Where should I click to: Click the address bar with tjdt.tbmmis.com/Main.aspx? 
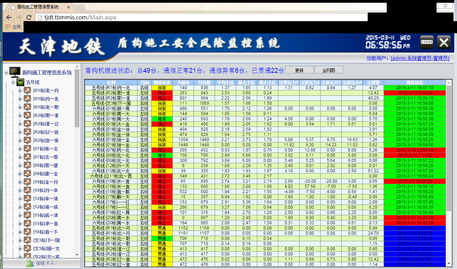(x=201, y=17)
